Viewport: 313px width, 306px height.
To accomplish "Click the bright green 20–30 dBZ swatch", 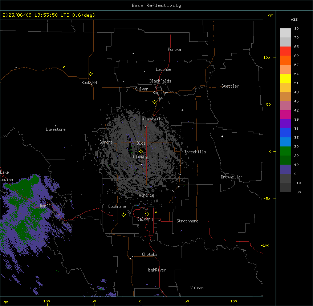I will tap(285, 151).
